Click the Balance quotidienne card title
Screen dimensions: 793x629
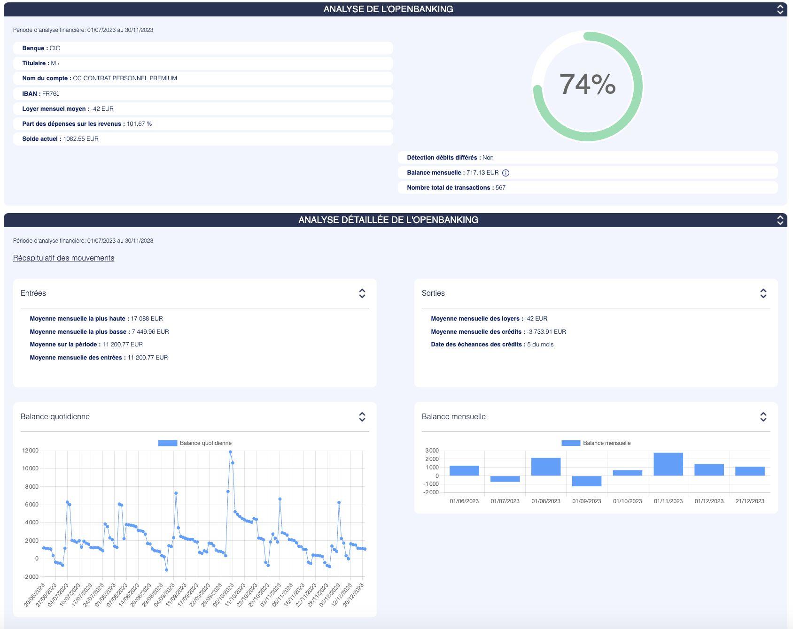pos(55,417)
